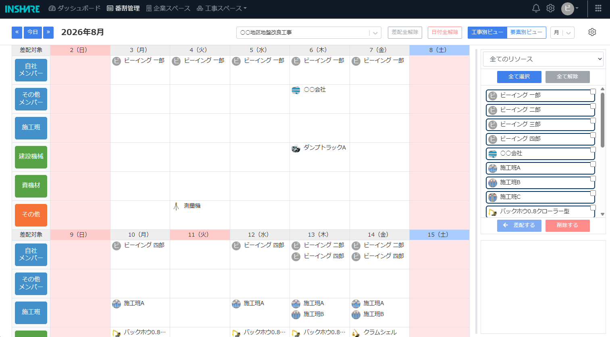Click 削除する button

click(x=567, y=225)
